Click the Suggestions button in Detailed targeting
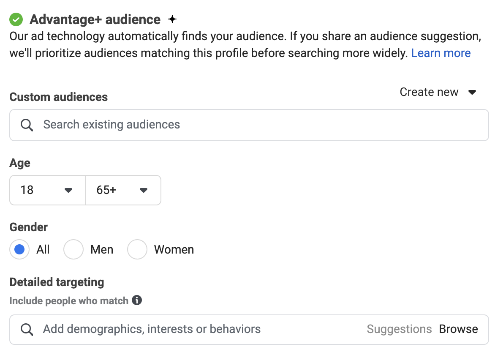The width and height of the screenshot is (495, 355). [399, 329]
